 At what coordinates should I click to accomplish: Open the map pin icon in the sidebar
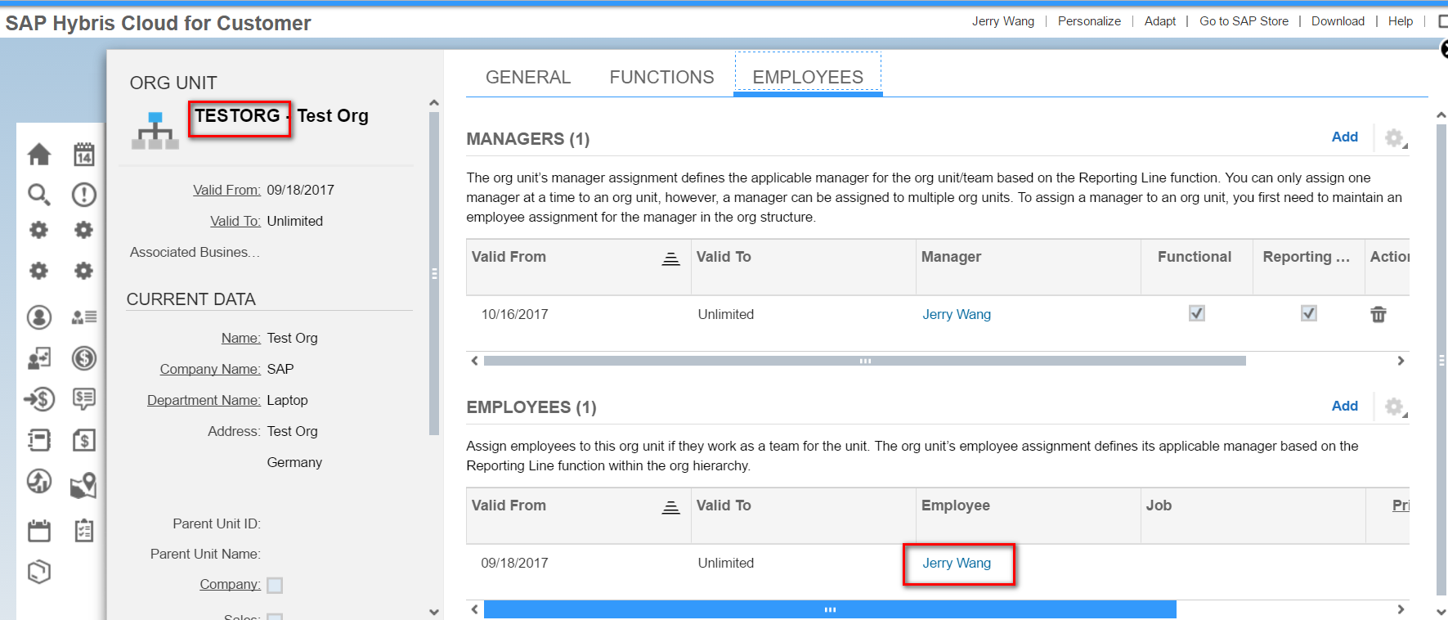tap(83, 485)
